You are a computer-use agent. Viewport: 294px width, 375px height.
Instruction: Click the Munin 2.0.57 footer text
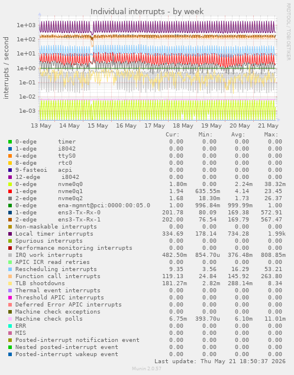pyautogui.click(x=147, y=369)
